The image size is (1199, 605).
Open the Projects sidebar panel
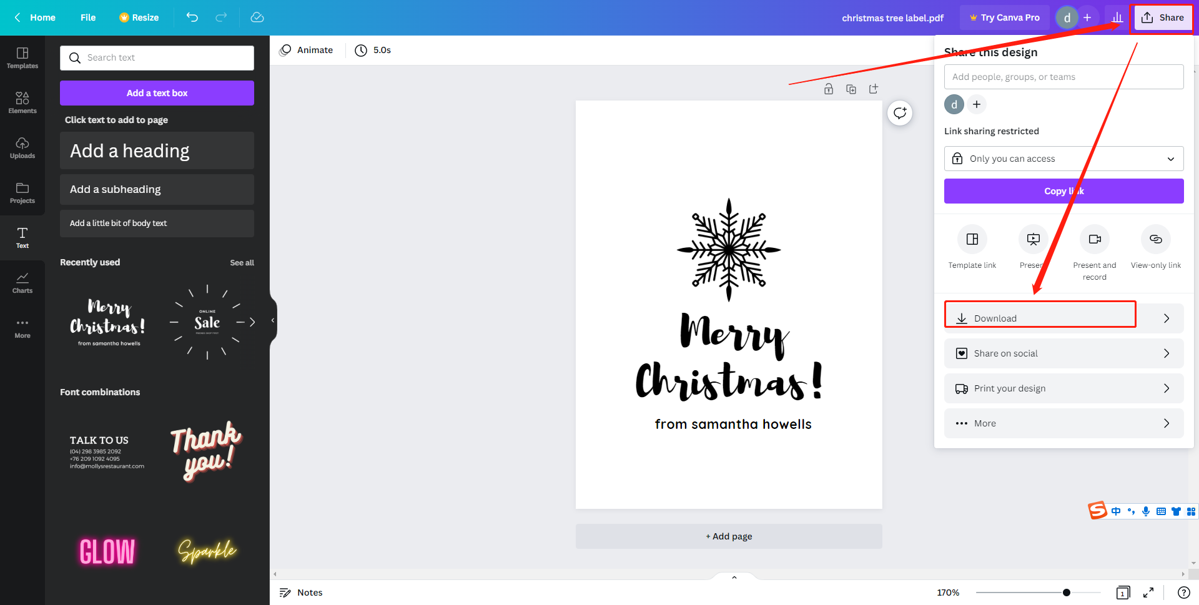[x=22, y=193]
